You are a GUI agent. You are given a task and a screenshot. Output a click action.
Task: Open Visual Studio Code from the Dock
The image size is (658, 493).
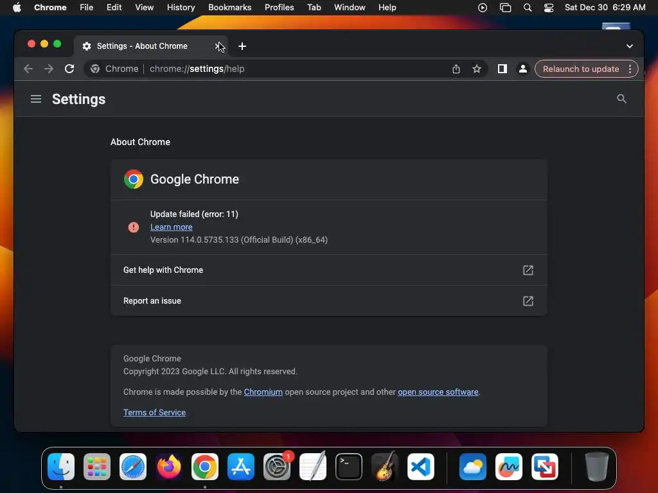coord(421,467)
